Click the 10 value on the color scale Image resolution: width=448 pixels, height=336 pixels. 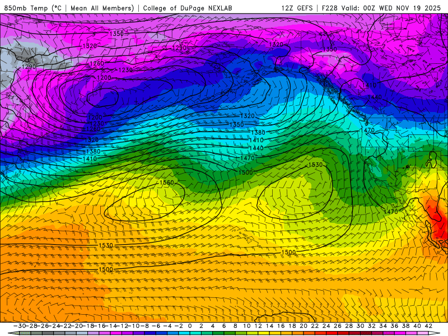click(x=247, y=326)
